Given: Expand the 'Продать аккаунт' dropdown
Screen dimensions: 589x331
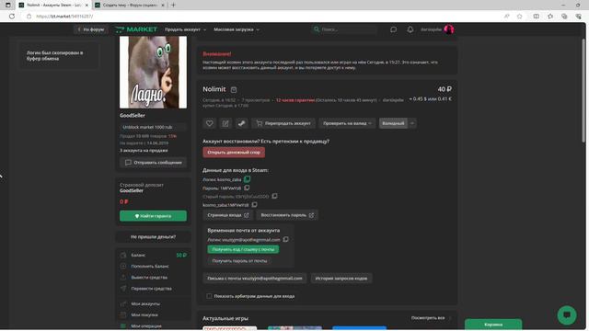Looking at the screenshot, I should [x=186, y=29].
